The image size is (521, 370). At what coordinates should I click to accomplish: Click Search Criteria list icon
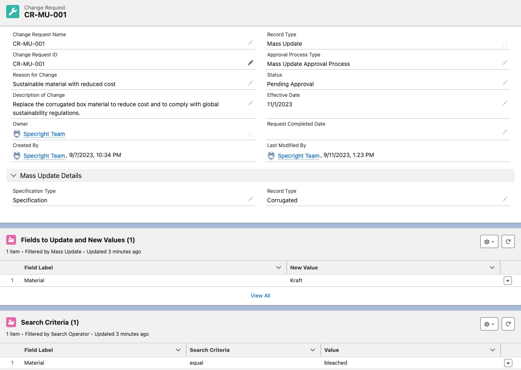tap(11, 322)
